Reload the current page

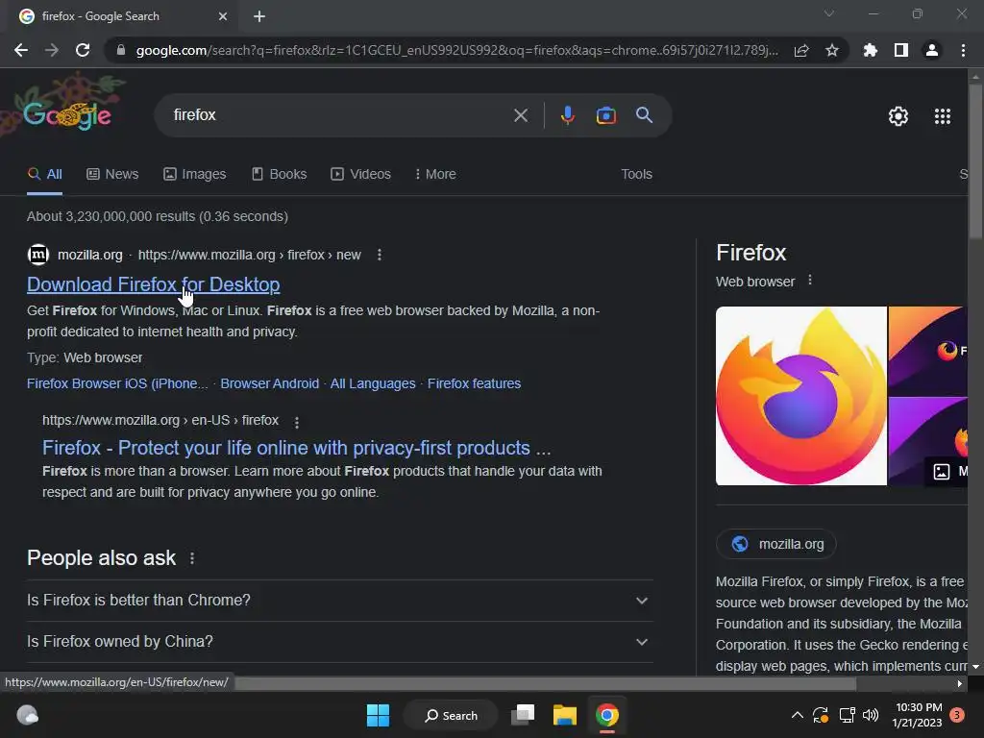pyautogui.click(x=83, y=50)
